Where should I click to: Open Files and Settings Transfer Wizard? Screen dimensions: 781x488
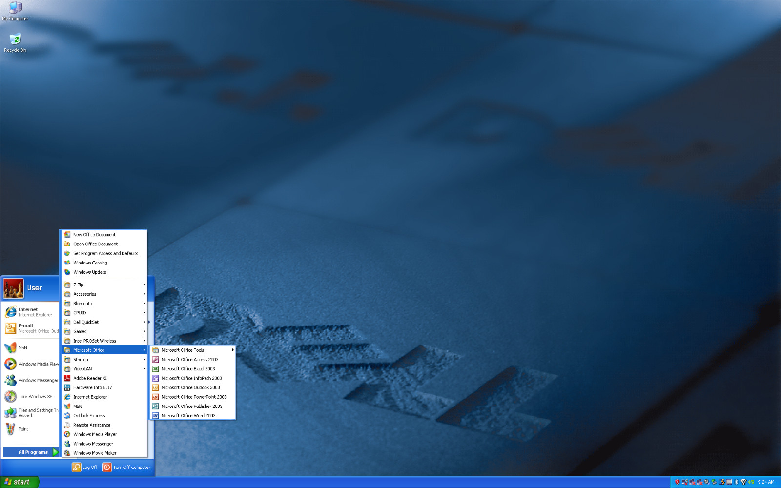pos(31,413)
